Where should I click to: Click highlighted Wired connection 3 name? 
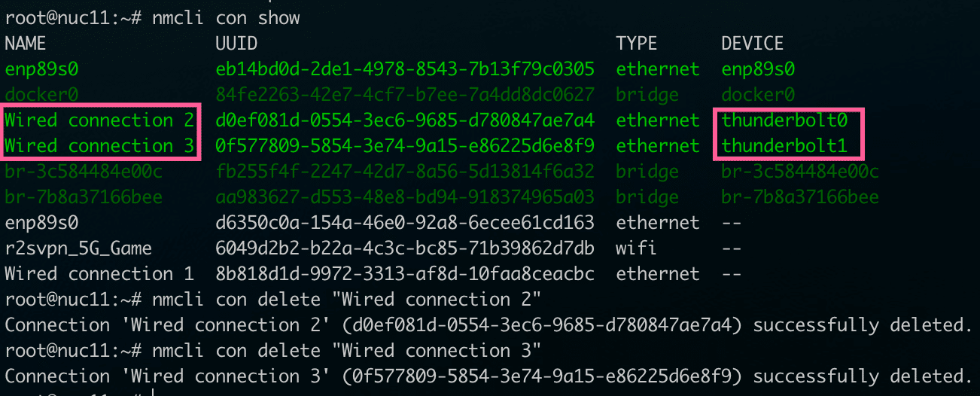(x=99, y=146)
